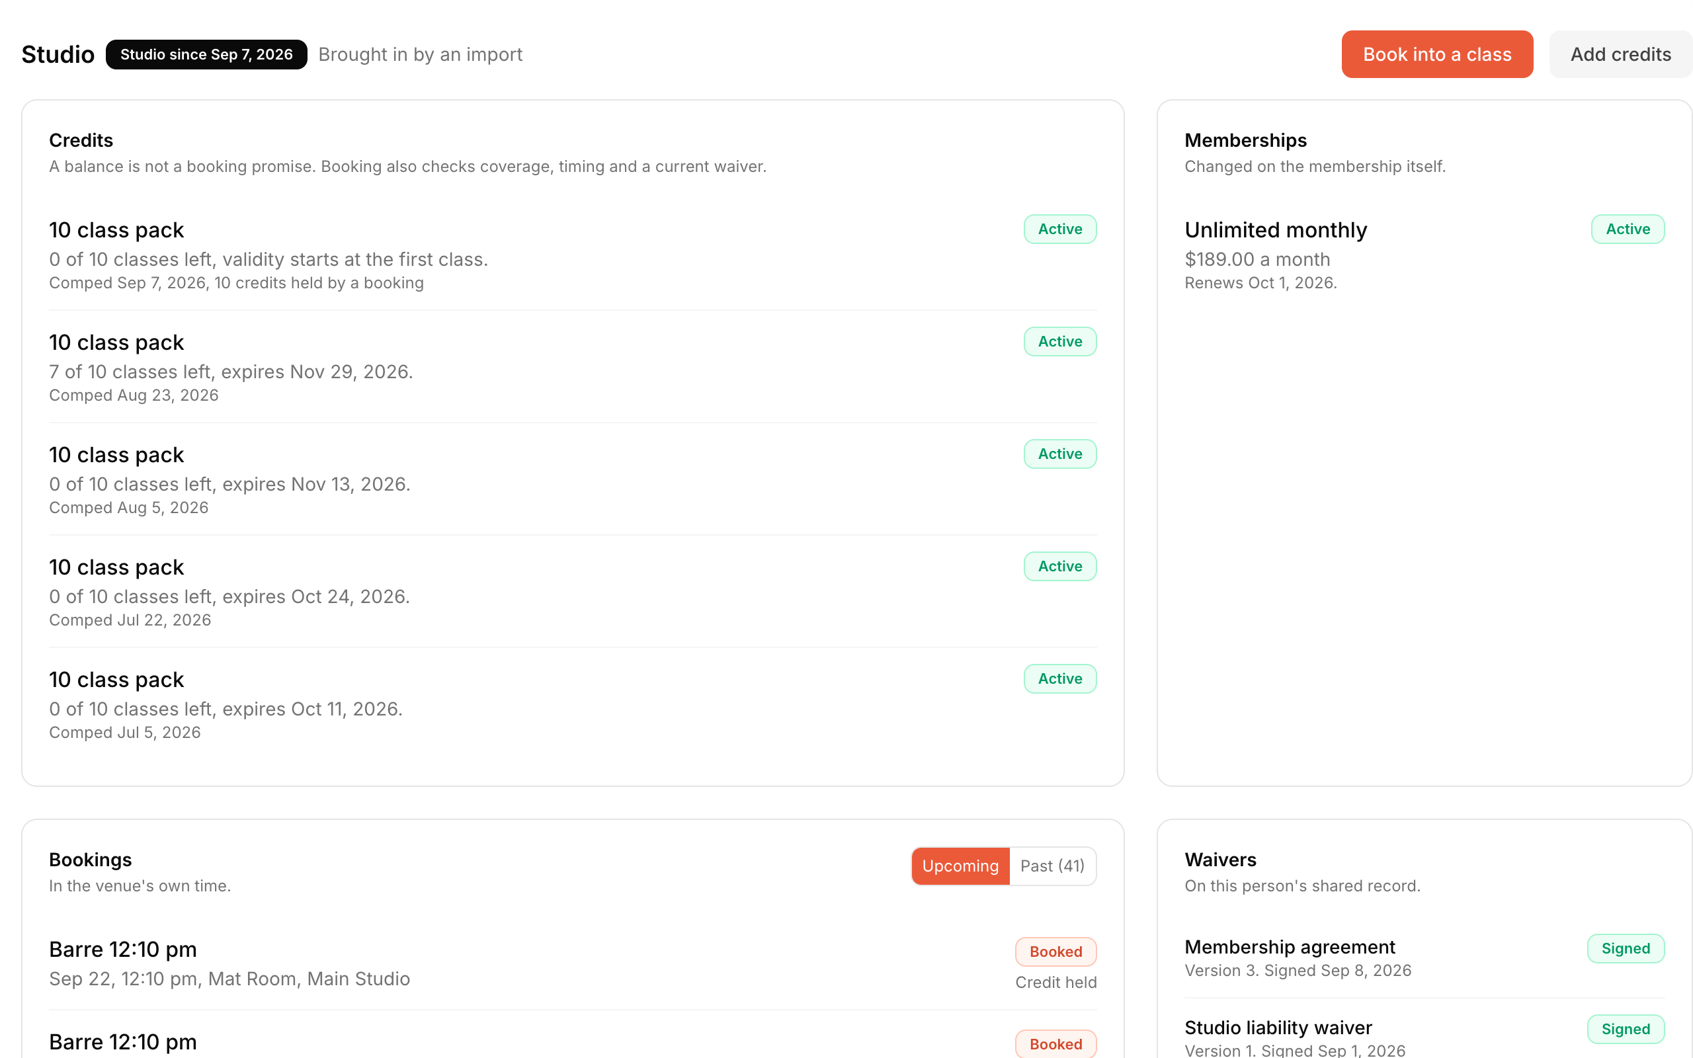Select the pack with 7 of 10 classes left
The image size is (1693, 1058).
point(572,366)
